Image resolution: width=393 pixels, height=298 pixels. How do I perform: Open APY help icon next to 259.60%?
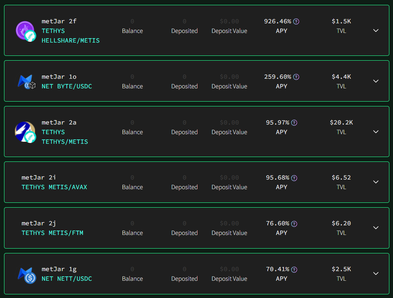[296, 77]
